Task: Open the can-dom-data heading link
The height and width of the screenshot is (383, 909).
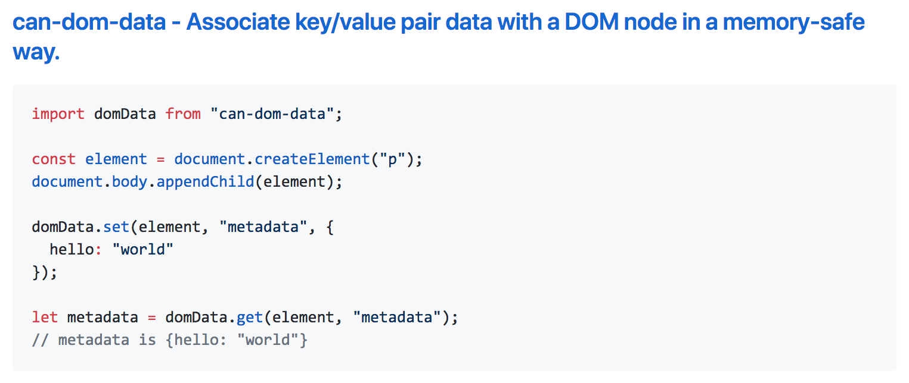Action: click(438, 37)
